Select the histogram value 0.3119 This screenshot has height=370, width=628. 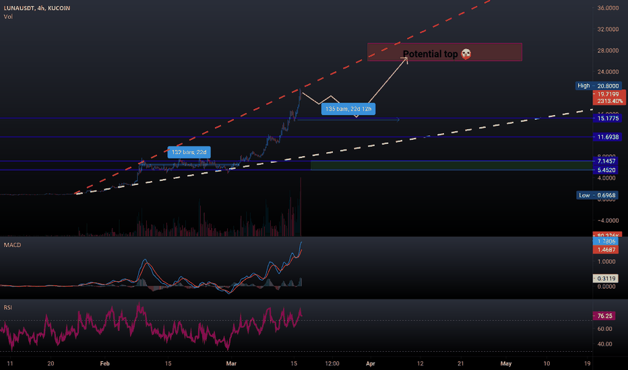coord(605,279)
